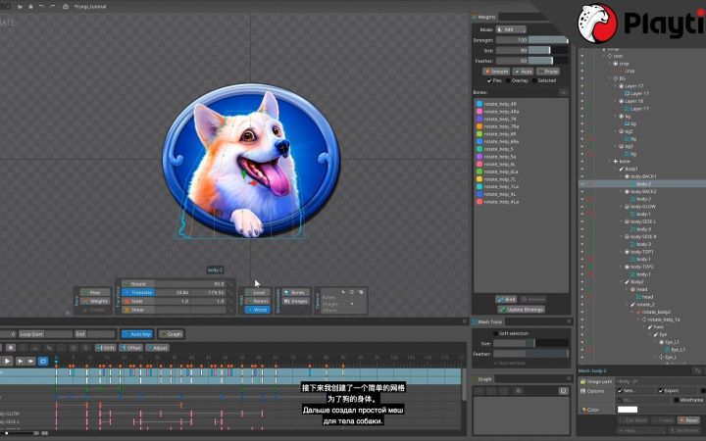Click the Update Bindings button

(x=521, y=310)
